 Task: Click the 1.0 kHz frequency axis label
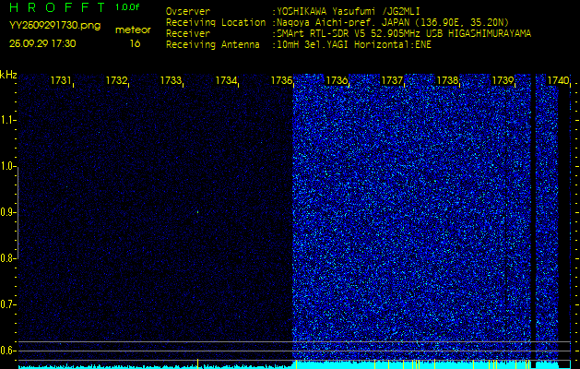(7, 166)
